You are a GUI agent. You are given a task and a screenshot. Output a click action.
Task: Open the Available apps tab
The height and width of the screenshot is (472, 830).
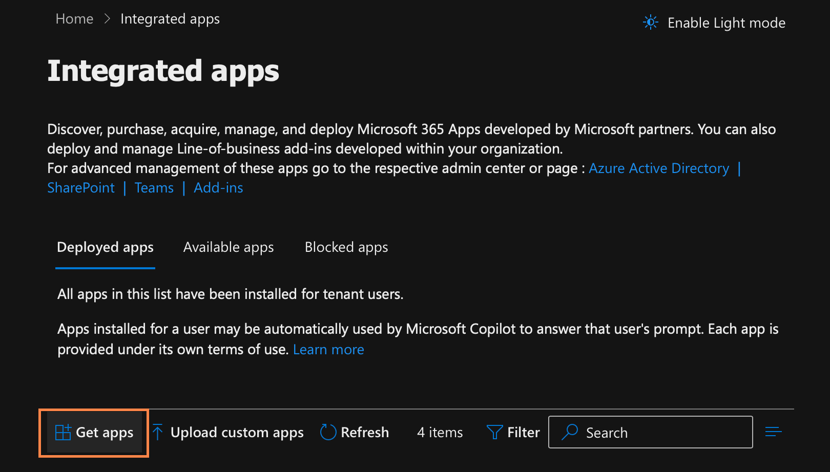tap(229, 247)
